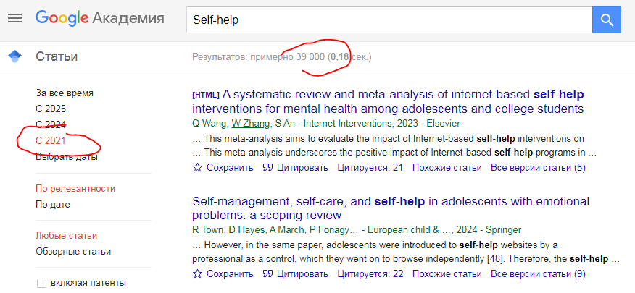The width and height of the screenshot is (635, 293).
Task: Open Цитируется: 22 citations link
Action: point(370,274)
